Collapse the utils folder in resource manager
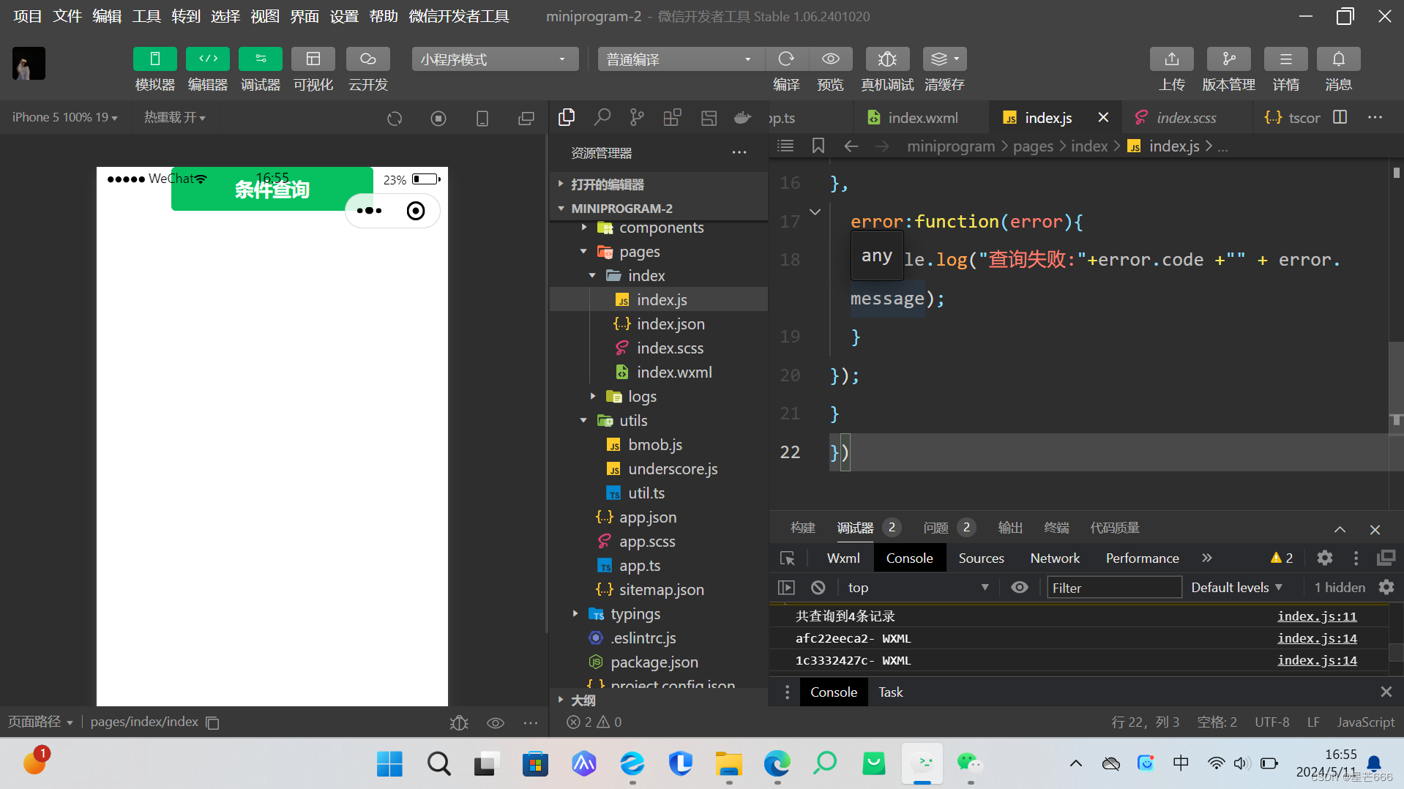The width and height of the screenshot is (1404, 789). click(583, 420)
